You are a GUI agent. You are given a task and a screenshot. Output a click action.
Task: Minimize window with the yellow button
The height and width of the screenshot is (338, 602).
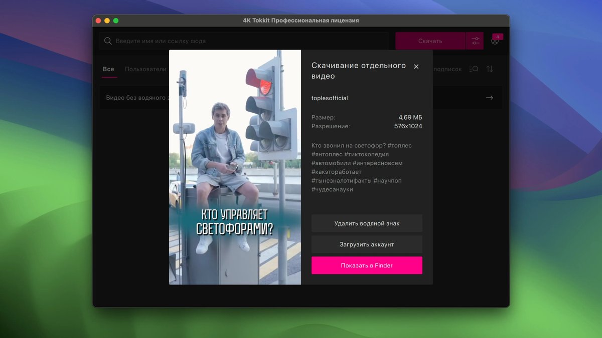107,21
